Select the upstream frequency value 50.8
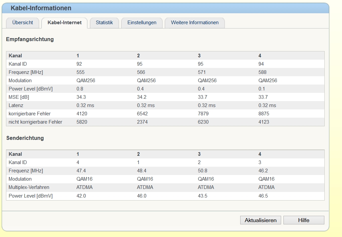 [x=202, y=171]
